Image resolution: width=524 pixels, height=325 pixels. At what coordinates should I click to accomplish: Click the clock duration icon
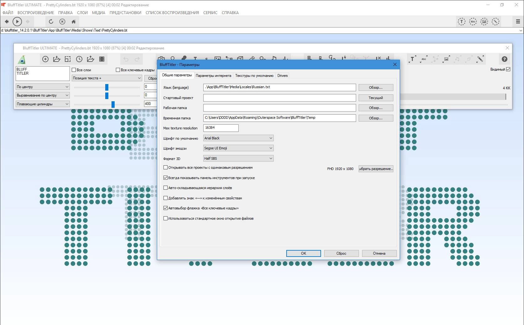(x=79, y=59)
